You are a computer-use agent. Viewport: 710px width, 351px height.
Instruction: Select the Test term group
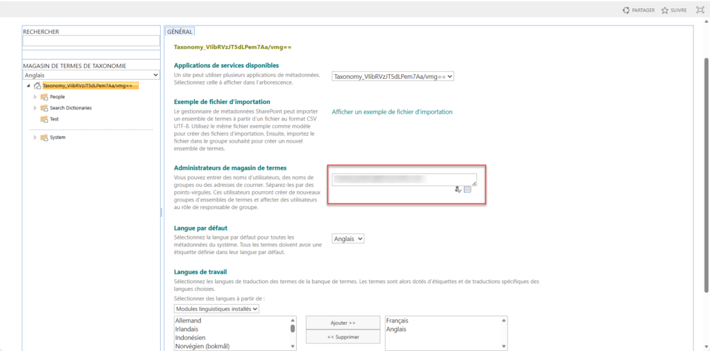click(x=54, y=119)
